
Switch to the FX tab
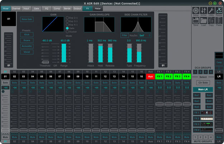pos(87,9)
